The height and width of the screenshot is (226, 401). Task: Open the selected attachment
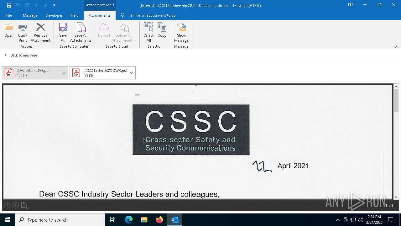click(x=9, y=30)
